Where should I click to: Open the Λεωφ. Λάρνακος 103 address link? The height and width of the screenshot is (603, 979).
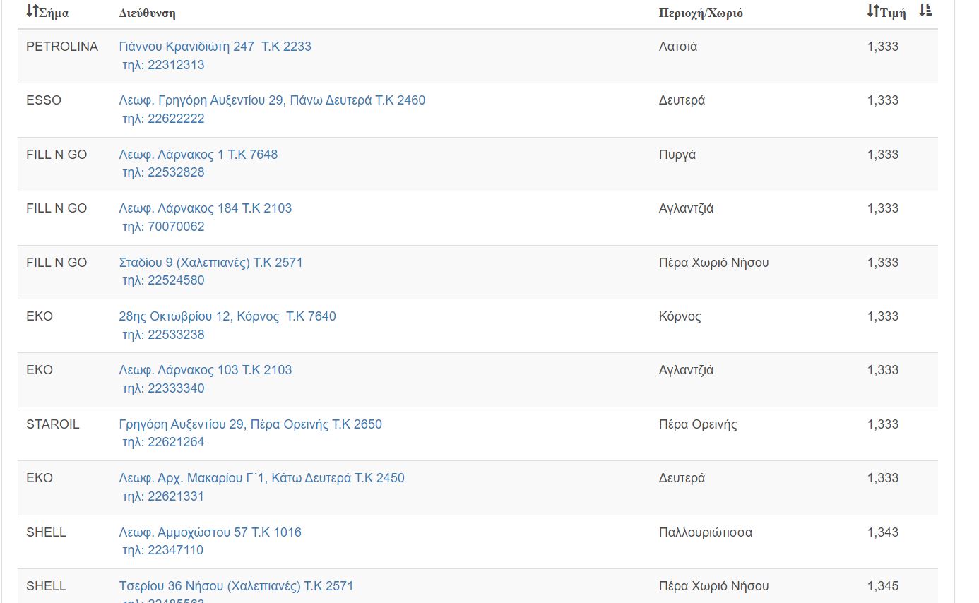pos(206,370)
